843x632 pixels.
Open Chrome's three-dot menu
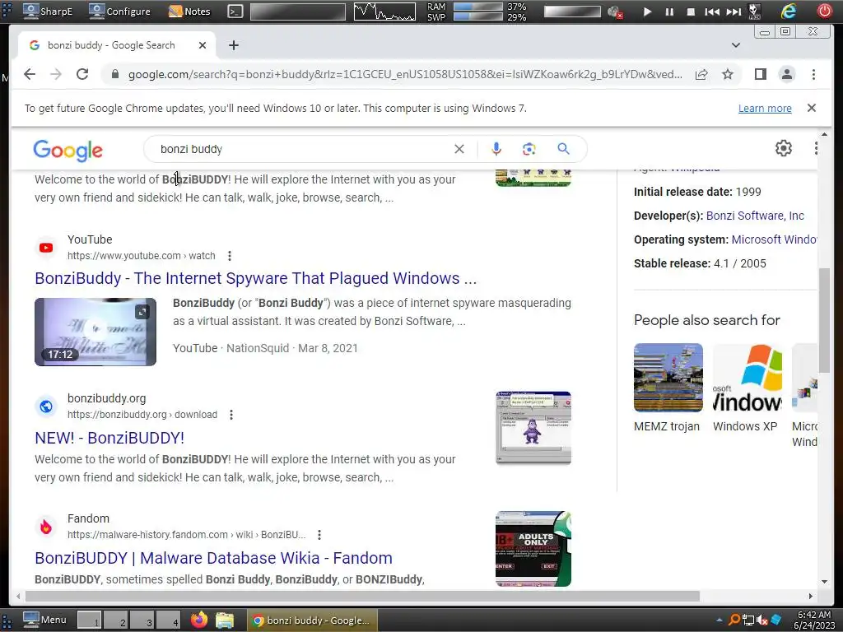[x=813, y=74]
